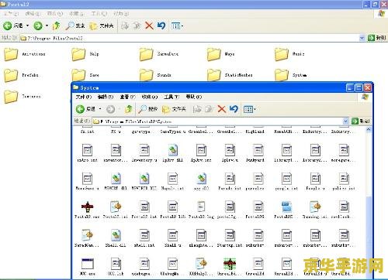388x280 pixels.
Task: Click red Delete X in Postal2 window toolbar
Action: [x=149, y=26]
